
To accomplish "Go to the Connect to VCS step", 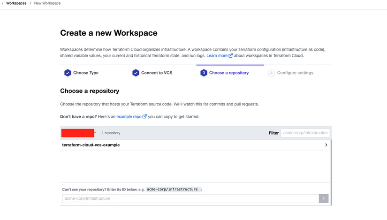I will pyautogui.click(x=157, y=73).
